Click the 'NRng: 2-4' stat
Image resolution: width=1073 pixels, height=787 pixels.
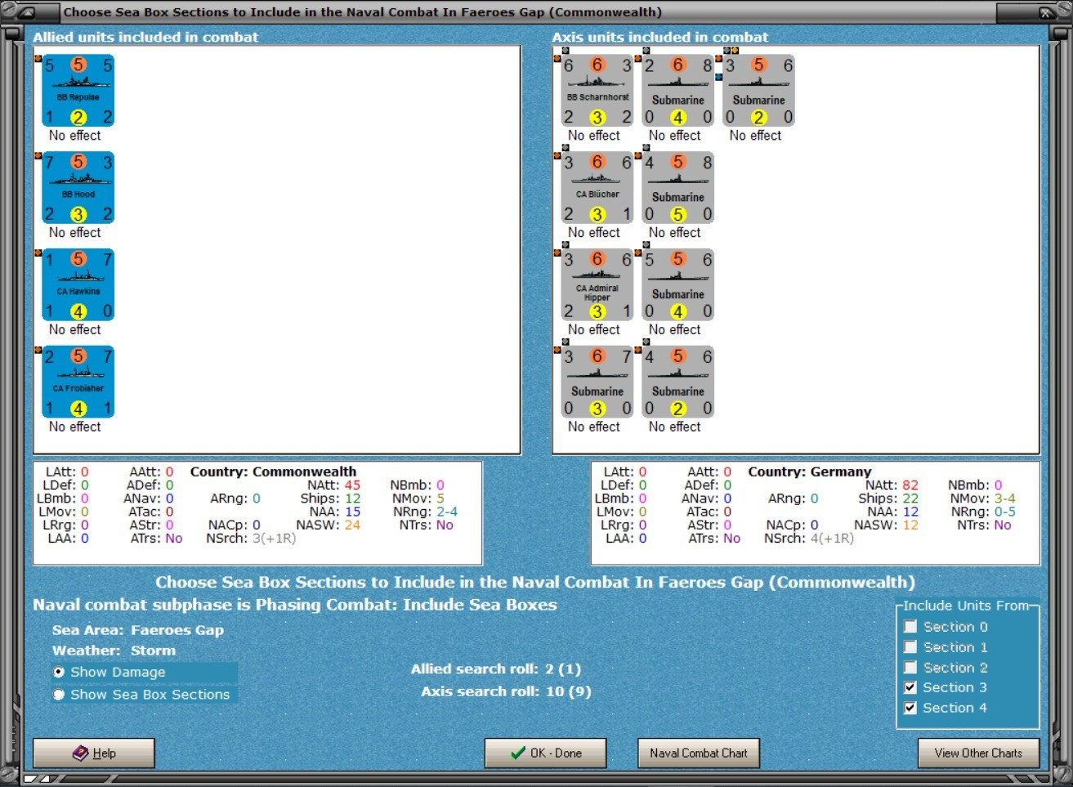click(x=425, y=512)
